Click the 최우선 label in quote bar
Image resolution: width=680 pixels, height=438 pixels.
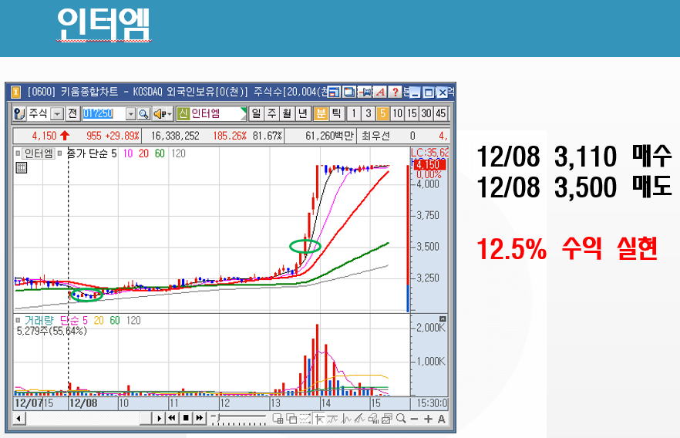click(375, 136)
